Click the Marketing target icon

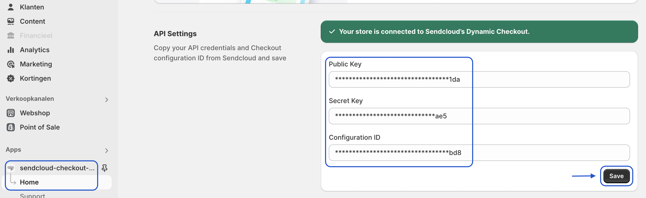pyautogui.click(x=11, y=64)
